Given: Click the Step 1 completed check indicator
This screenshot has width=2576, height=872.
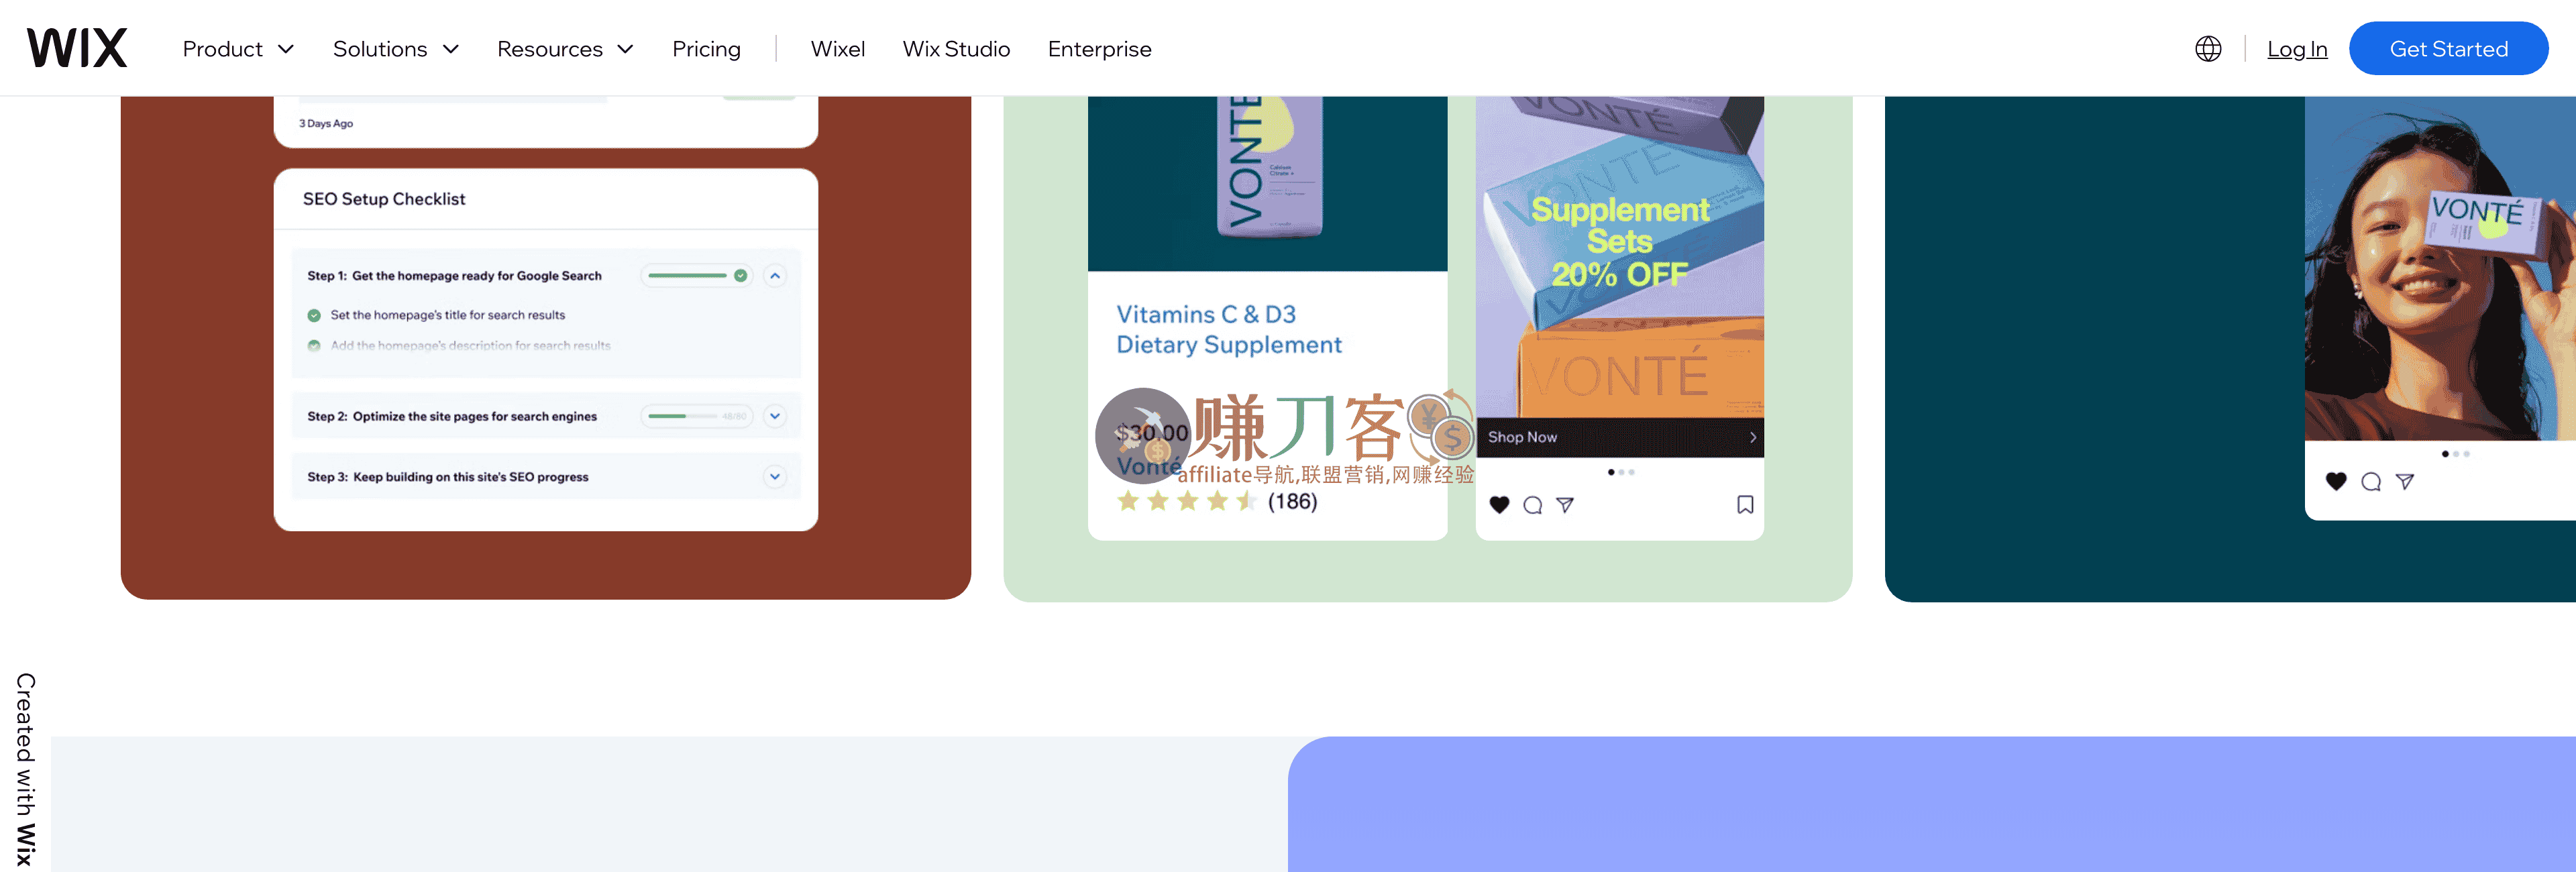Looking at the screenshot, I should (740, 276).
